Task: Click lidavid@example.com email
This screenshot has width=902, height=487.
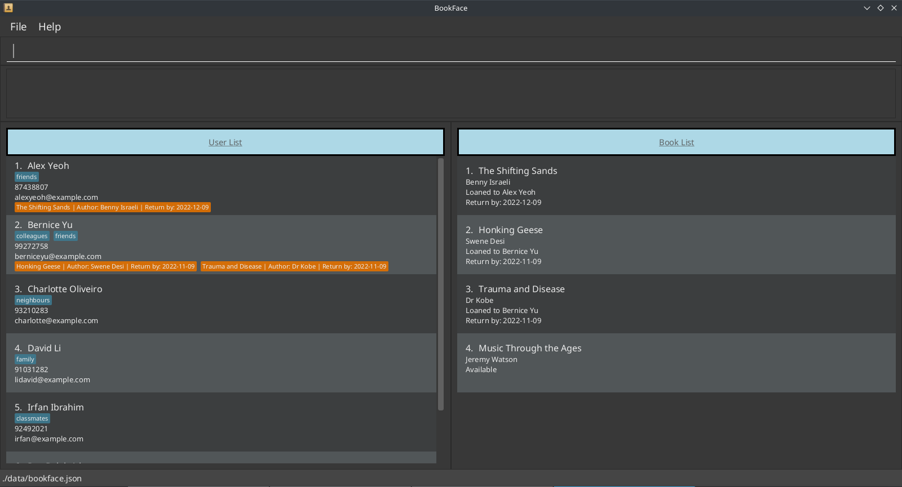Action: click(52, 379)
